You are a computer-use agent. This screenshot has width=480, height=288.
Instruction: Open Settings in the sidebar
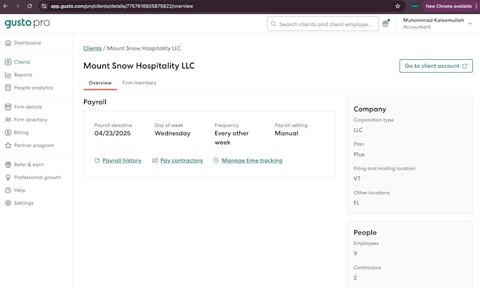click(x=23, y=203)
